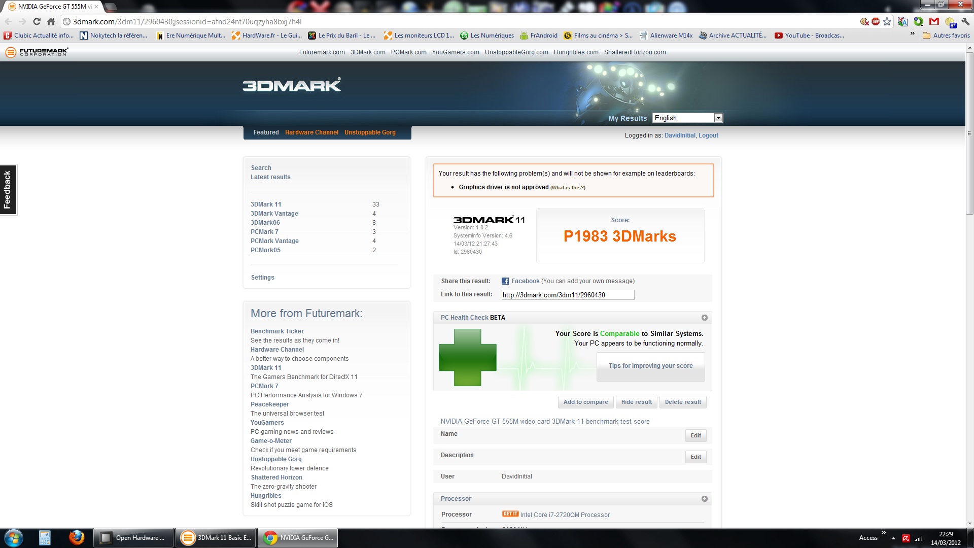
Task: Show hidden bookmarks with the double chevron
Action: (x=912, y=34)
